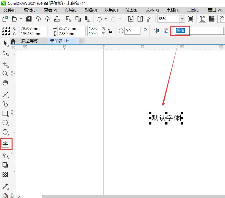
Task: Open the 位图(B) menu
Action: pos(132,10)
